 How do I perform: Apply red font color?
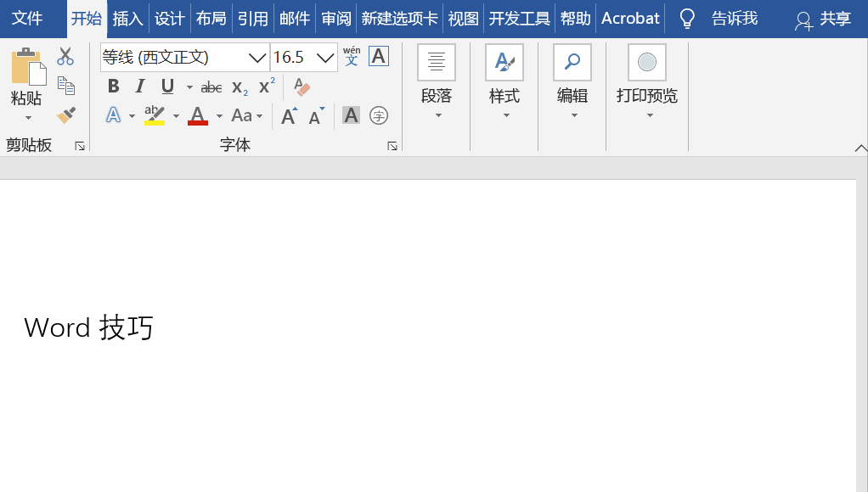198,115
